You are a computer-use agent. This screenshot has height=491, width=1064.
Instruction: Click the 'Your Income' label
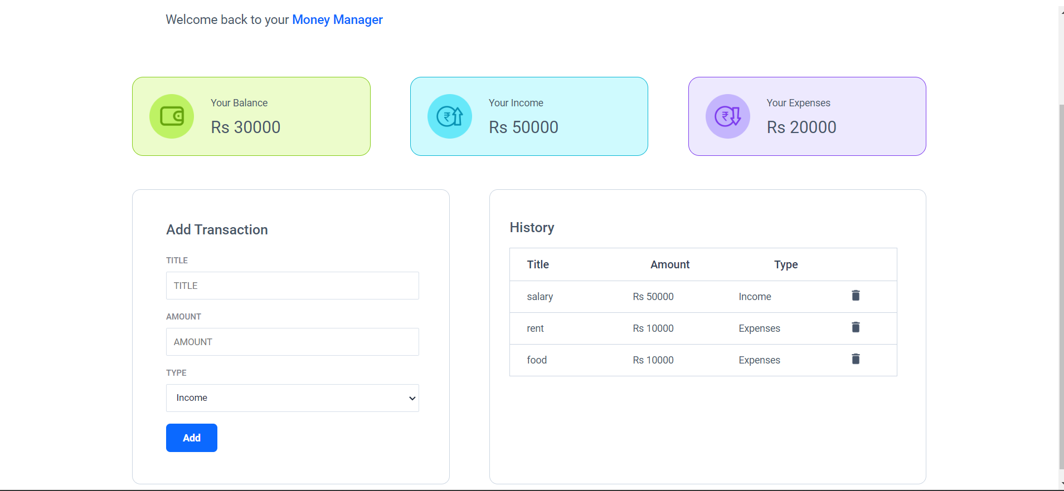click(516, 103)
